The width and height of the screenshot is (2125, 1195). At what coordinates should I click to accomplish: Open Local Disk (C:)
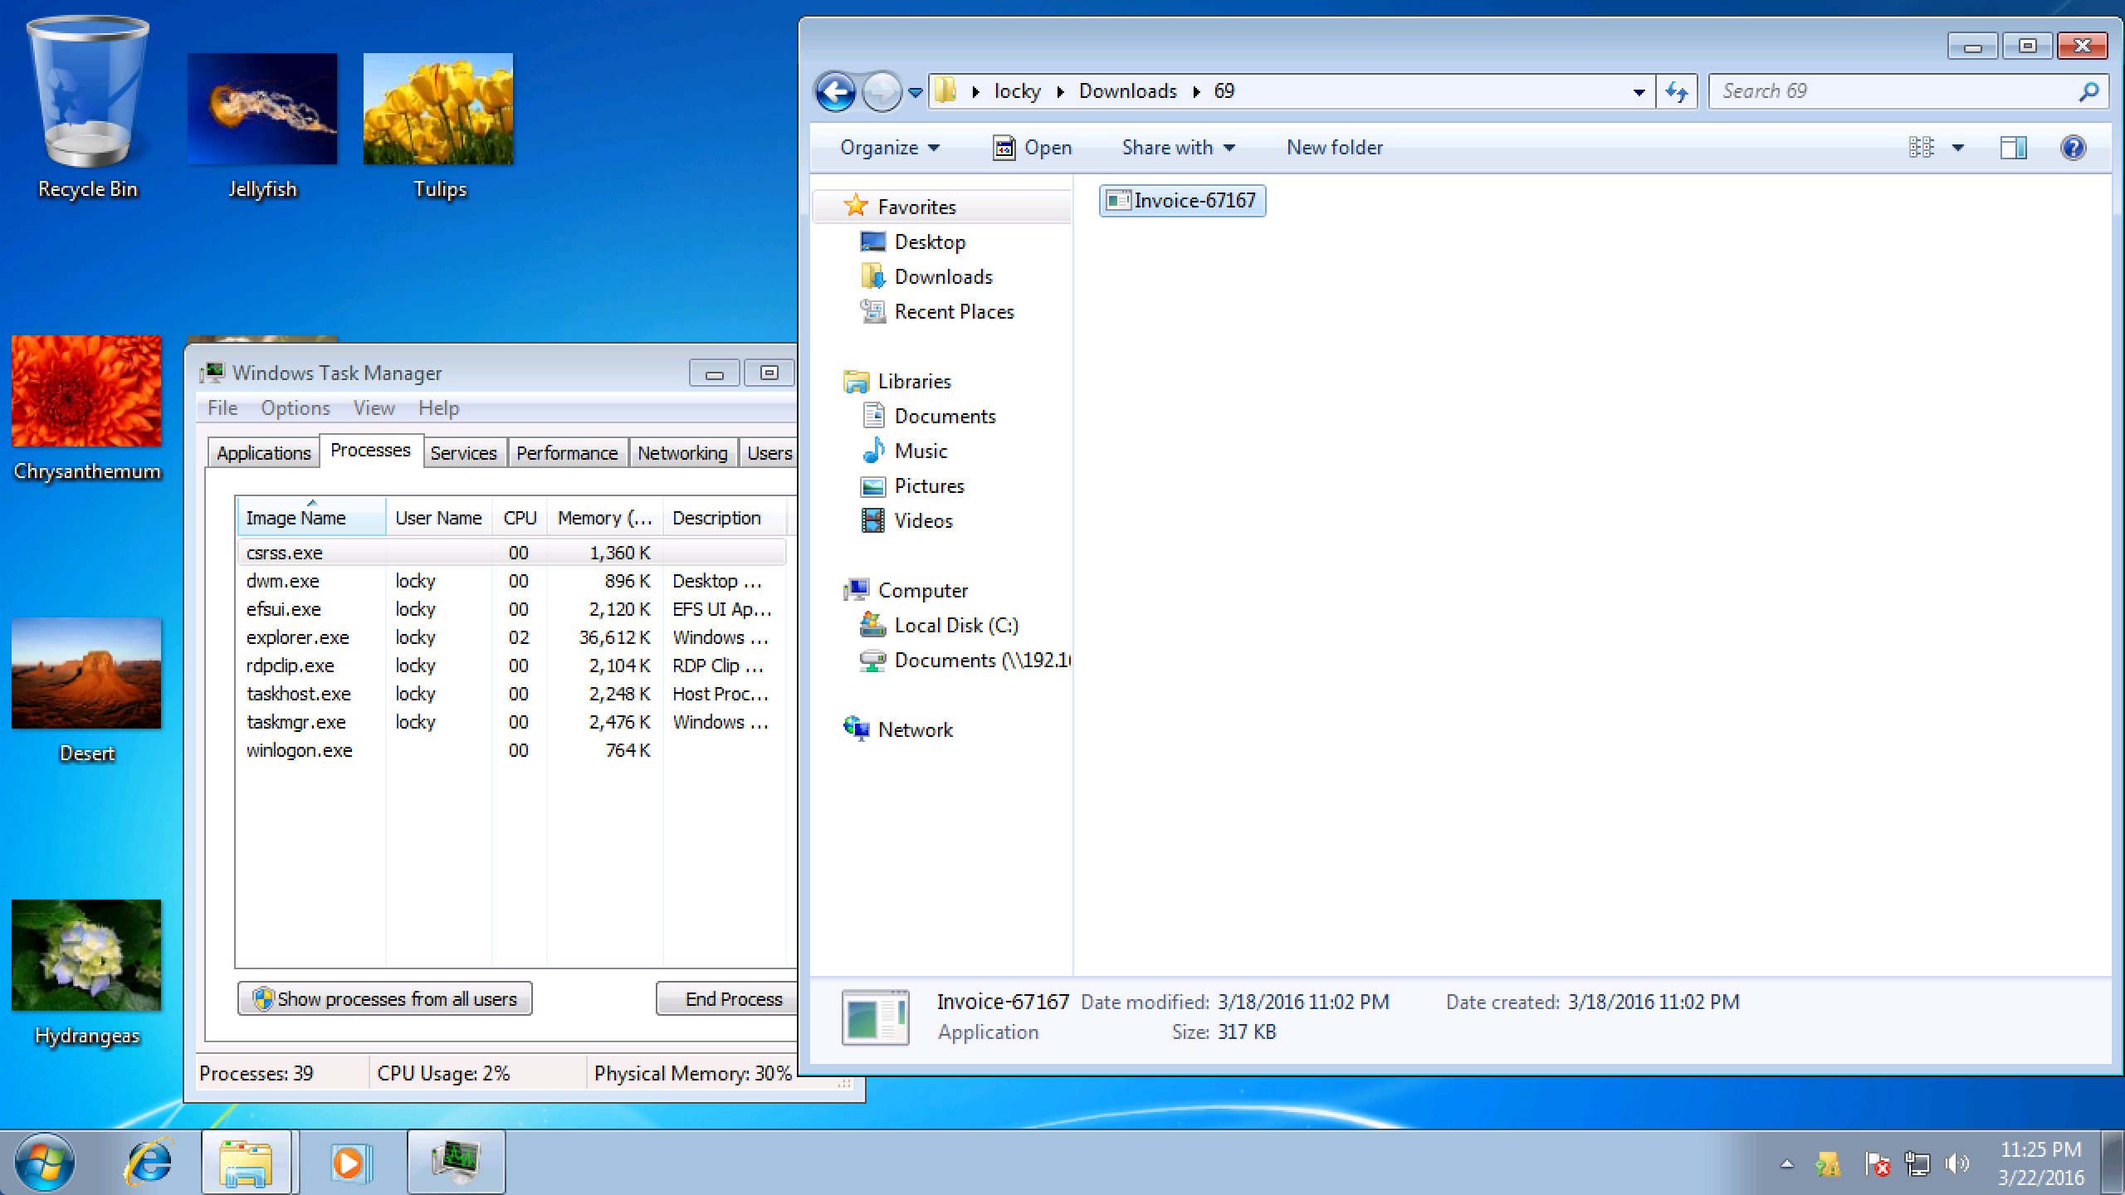click(939, 626)
